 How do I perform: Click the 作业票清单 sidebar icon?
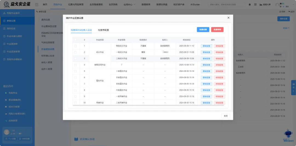click(4, 44)
